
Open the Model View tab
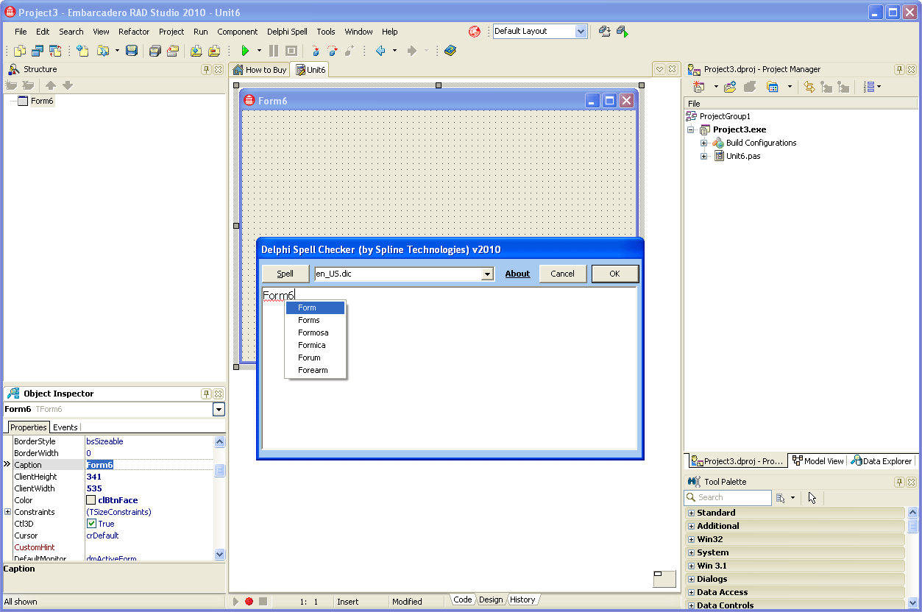(818, 461)
